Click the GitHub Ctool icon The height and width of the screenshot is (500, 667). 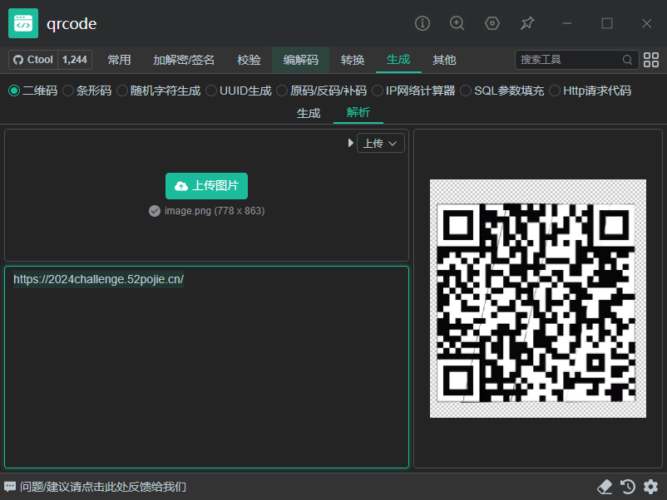coord(18,60)
